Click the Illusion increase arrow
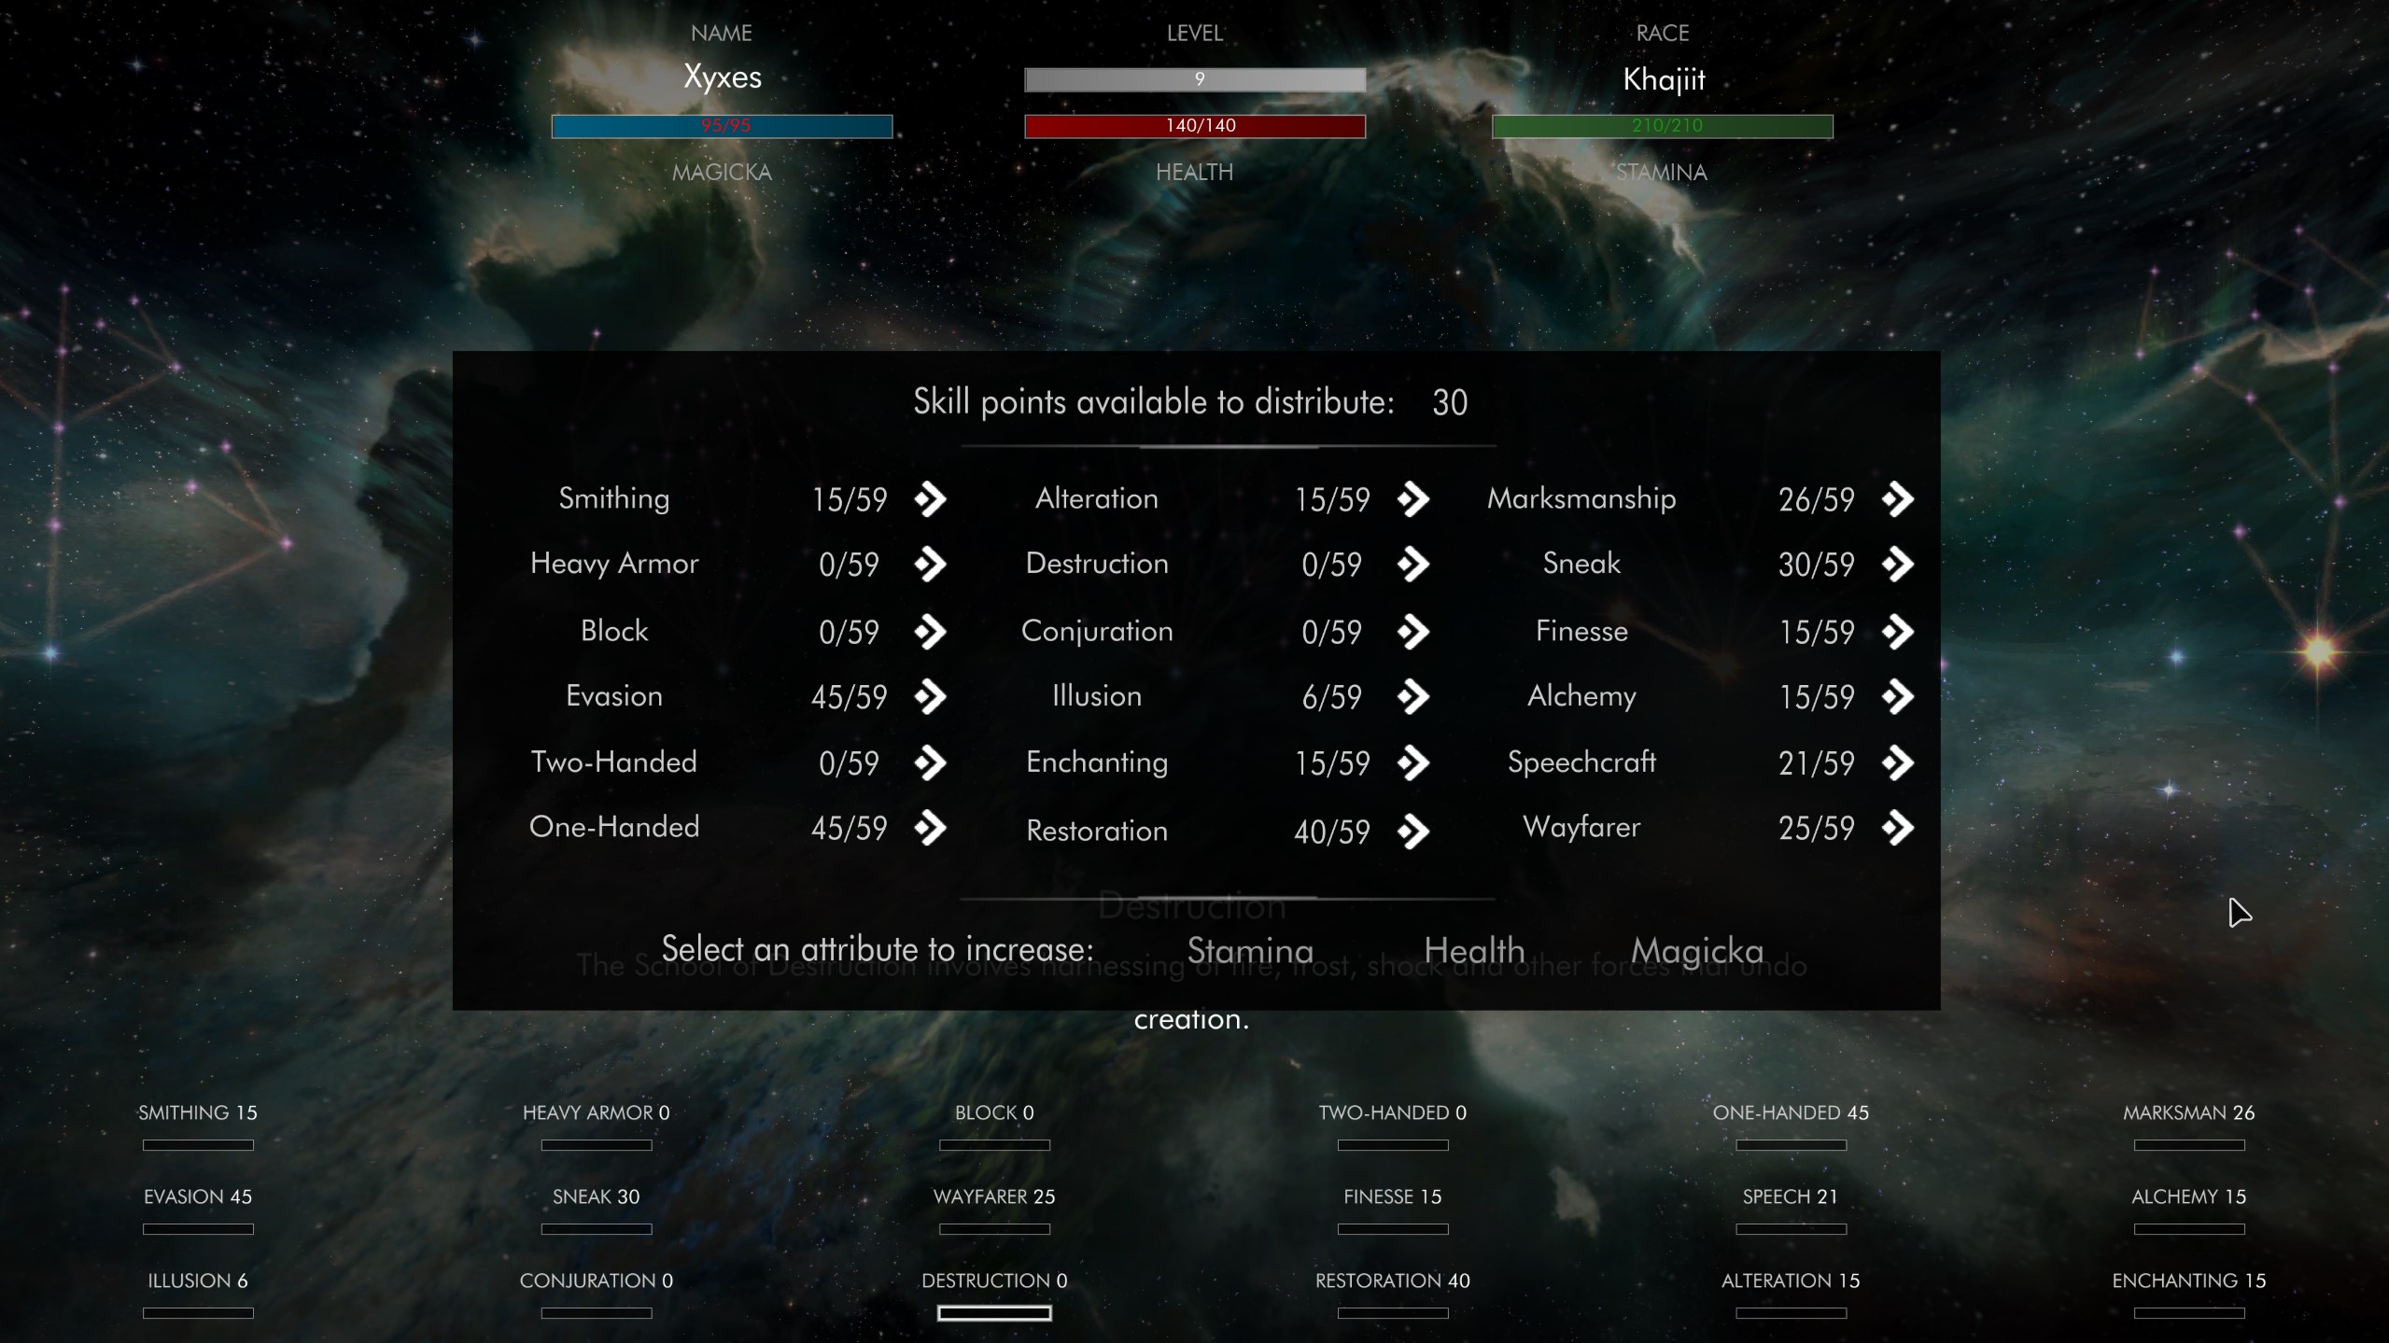 tap(1413, 696)
